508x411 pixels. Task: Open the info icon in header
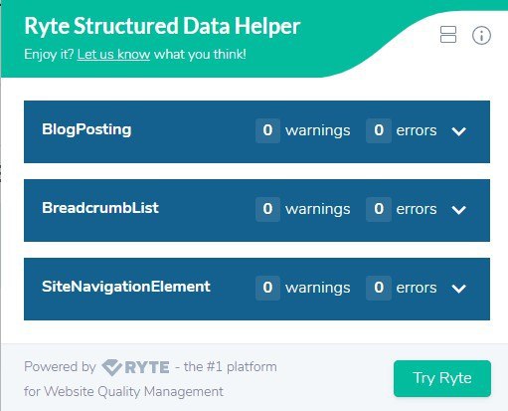pyautogui.click(x=481, y=35)
